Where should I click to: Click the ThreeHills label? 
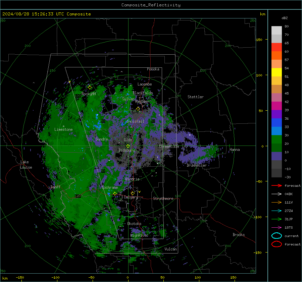pos(169,147)
